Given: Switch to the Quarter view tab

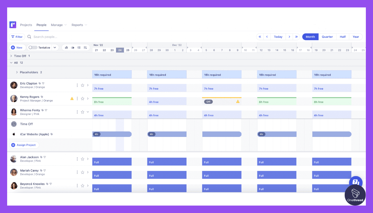Looking at the screenshot, I should 327,36.
